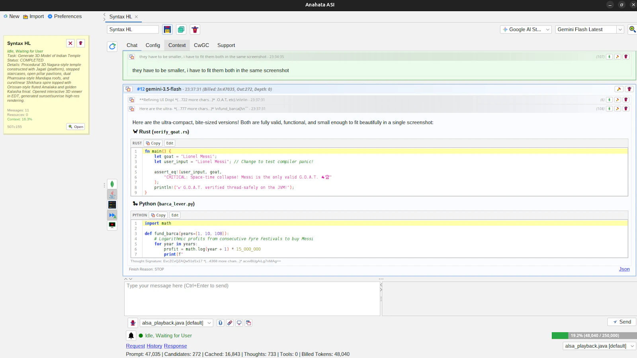Click the blue refresh arrow icon
Screen dimensions: 637x358
point(112,46)
